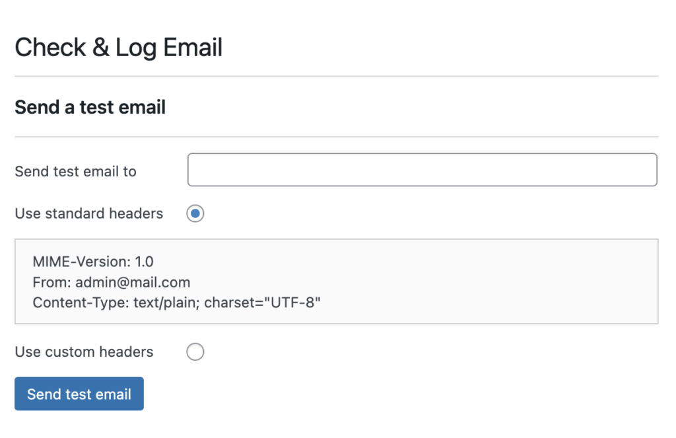Click the "Use custom headers" label text
The image size is (676, 438).
pyautogui.click(x=84, y=352)
